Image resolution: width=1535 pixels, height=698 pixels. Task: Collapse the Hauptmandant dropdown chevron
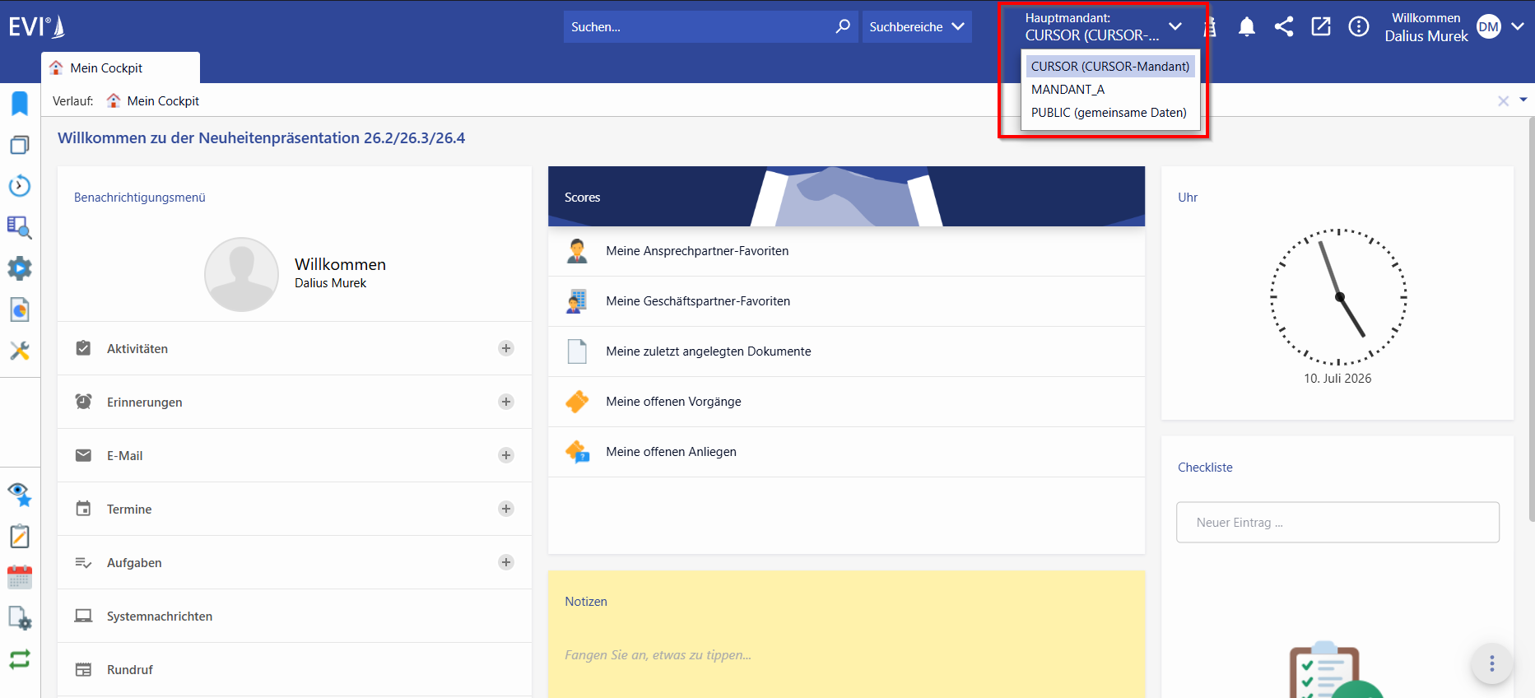pos(1175,26)
